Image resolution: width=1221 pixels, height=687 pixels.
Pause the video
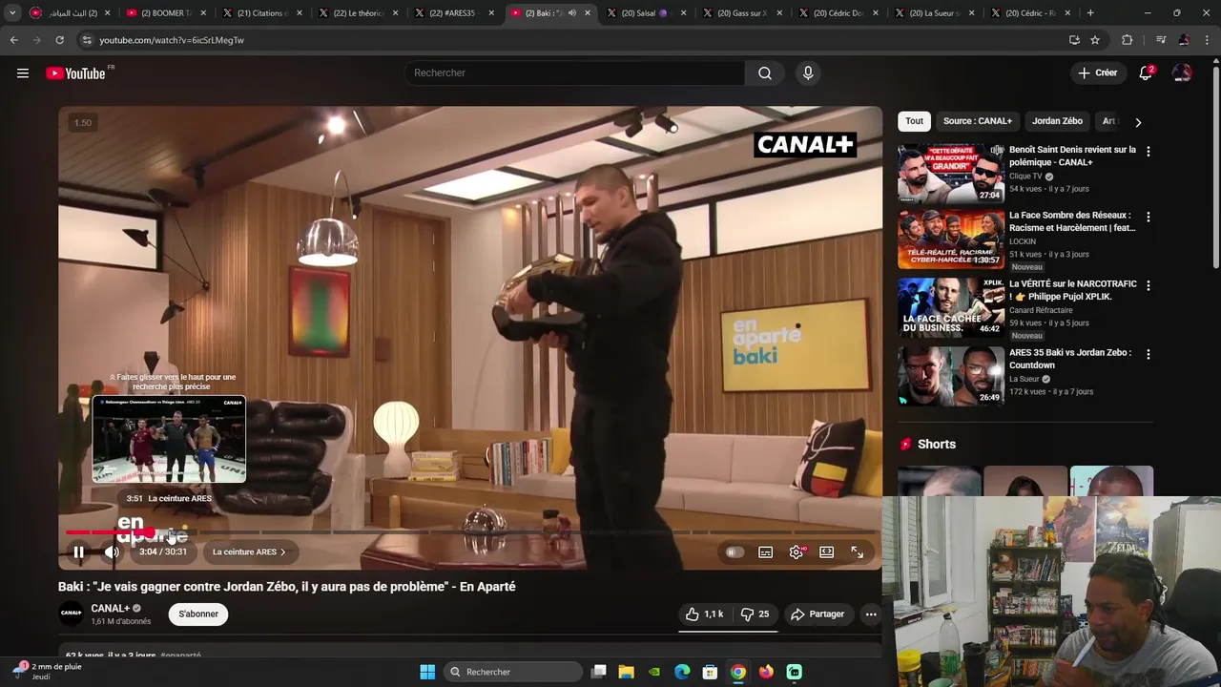point(79,552)
